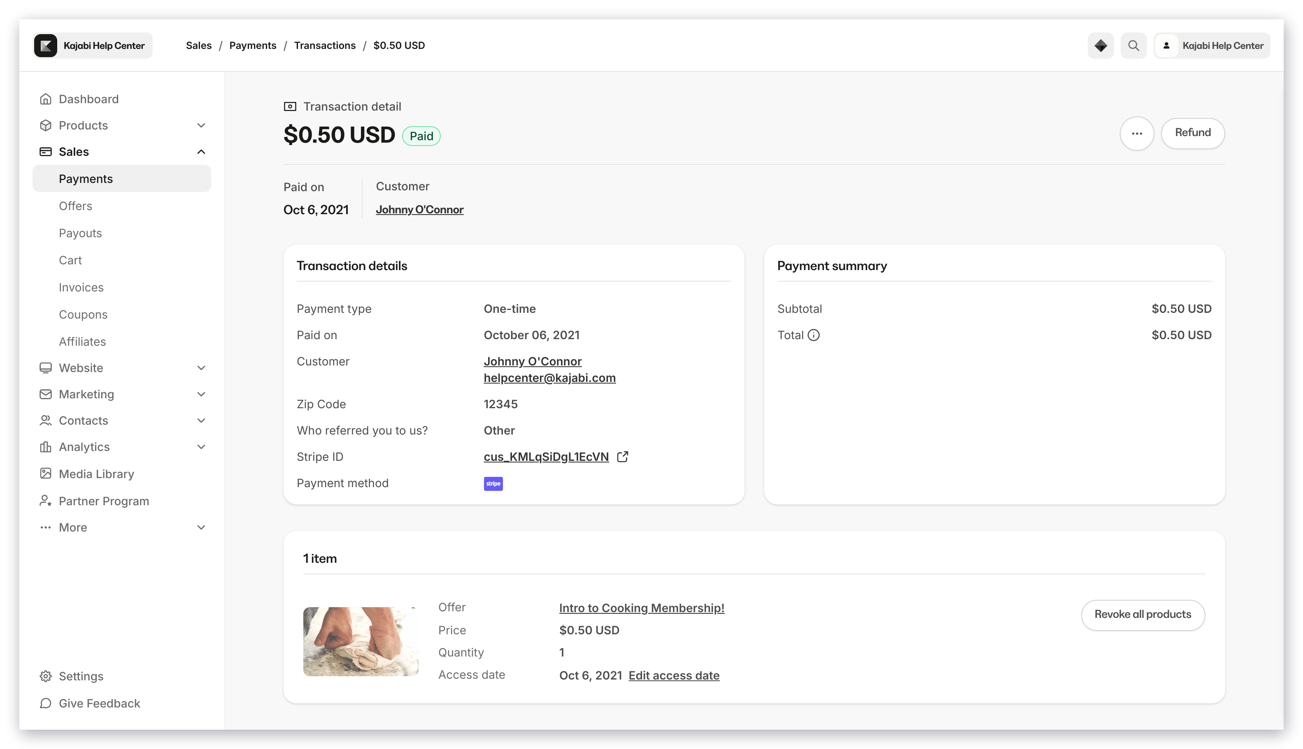Expand the More section chevron
The width and height of the screenshot is (1303, 749).
click(201, 527)
